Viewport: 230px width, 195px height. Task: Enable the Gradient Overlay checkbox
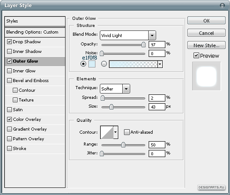click(9, 129)
